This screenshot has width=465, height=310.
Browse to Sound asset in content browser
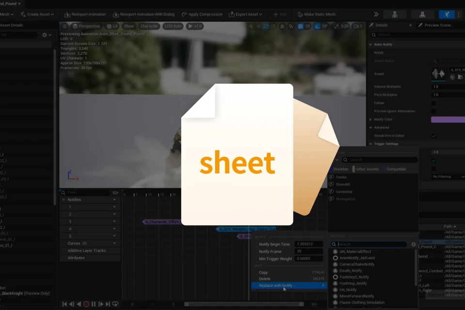[460, 77]
